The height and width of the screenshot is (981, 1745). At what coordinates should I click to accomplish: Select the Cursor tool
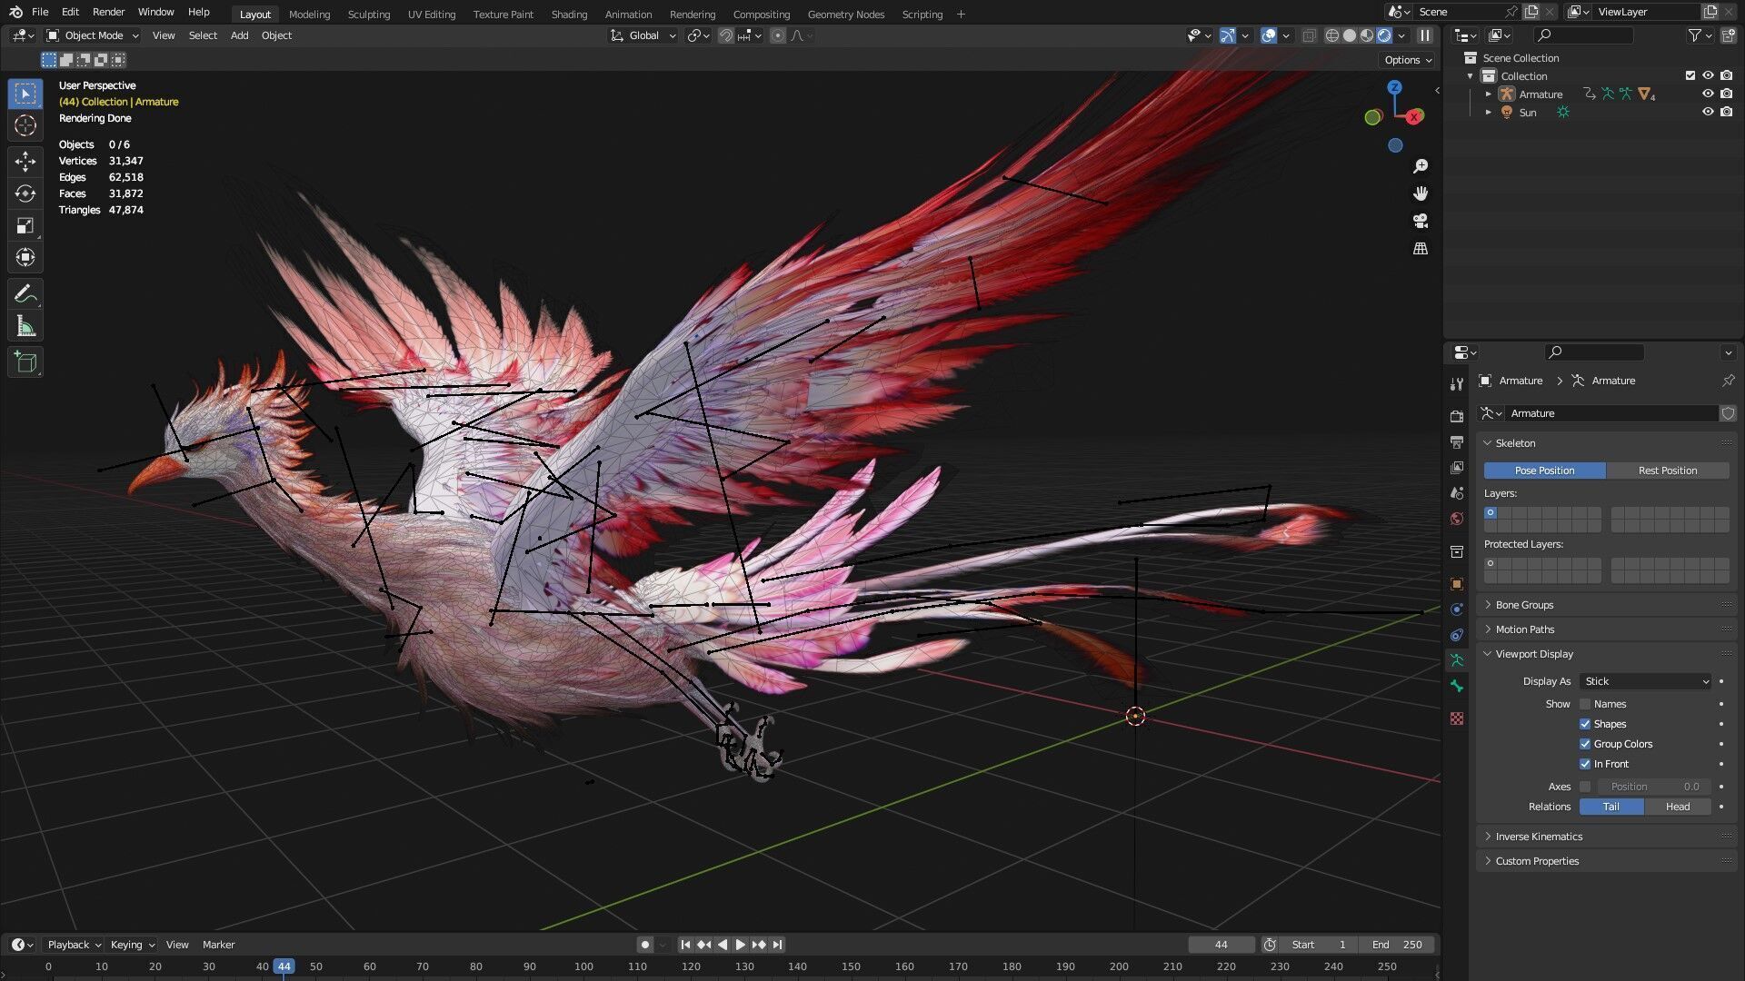coord(25,126)
